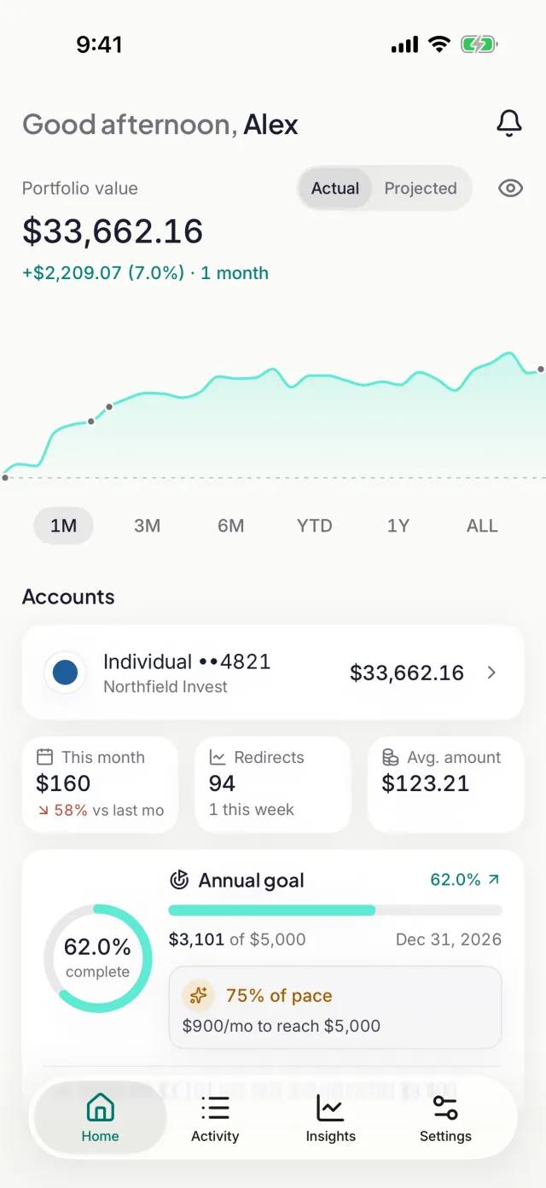Select the 1M chart range
Screen dimensions: 546x1188
click(64, 526)
